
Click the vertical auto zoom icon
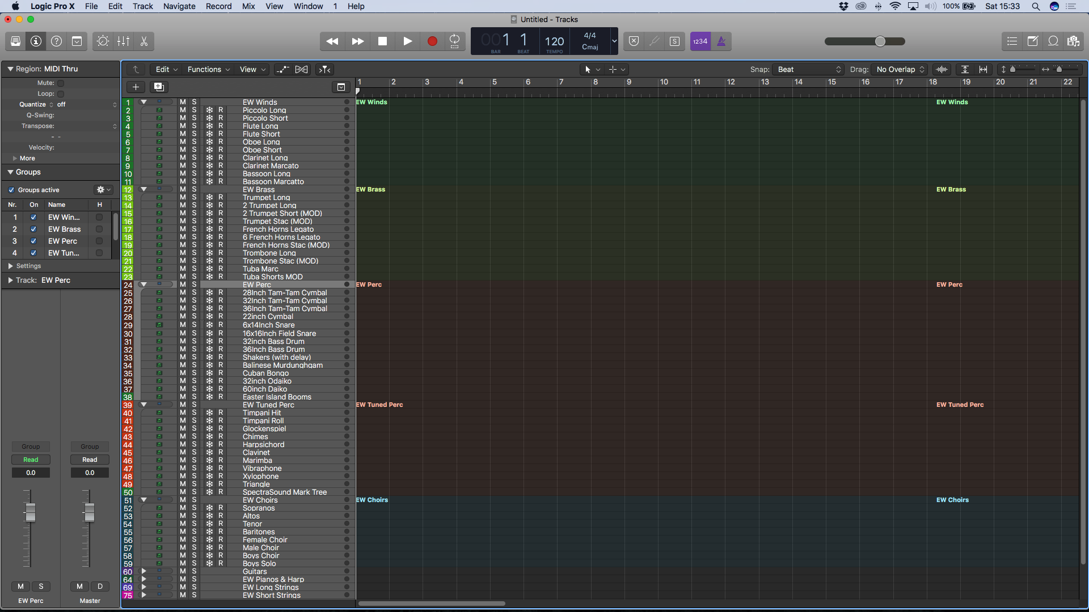click(965, 69)
